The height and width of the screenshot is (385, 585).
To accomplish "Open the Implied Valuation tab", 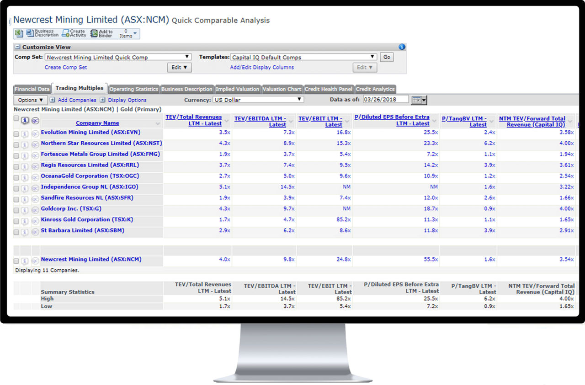I will tap(237, 89).
